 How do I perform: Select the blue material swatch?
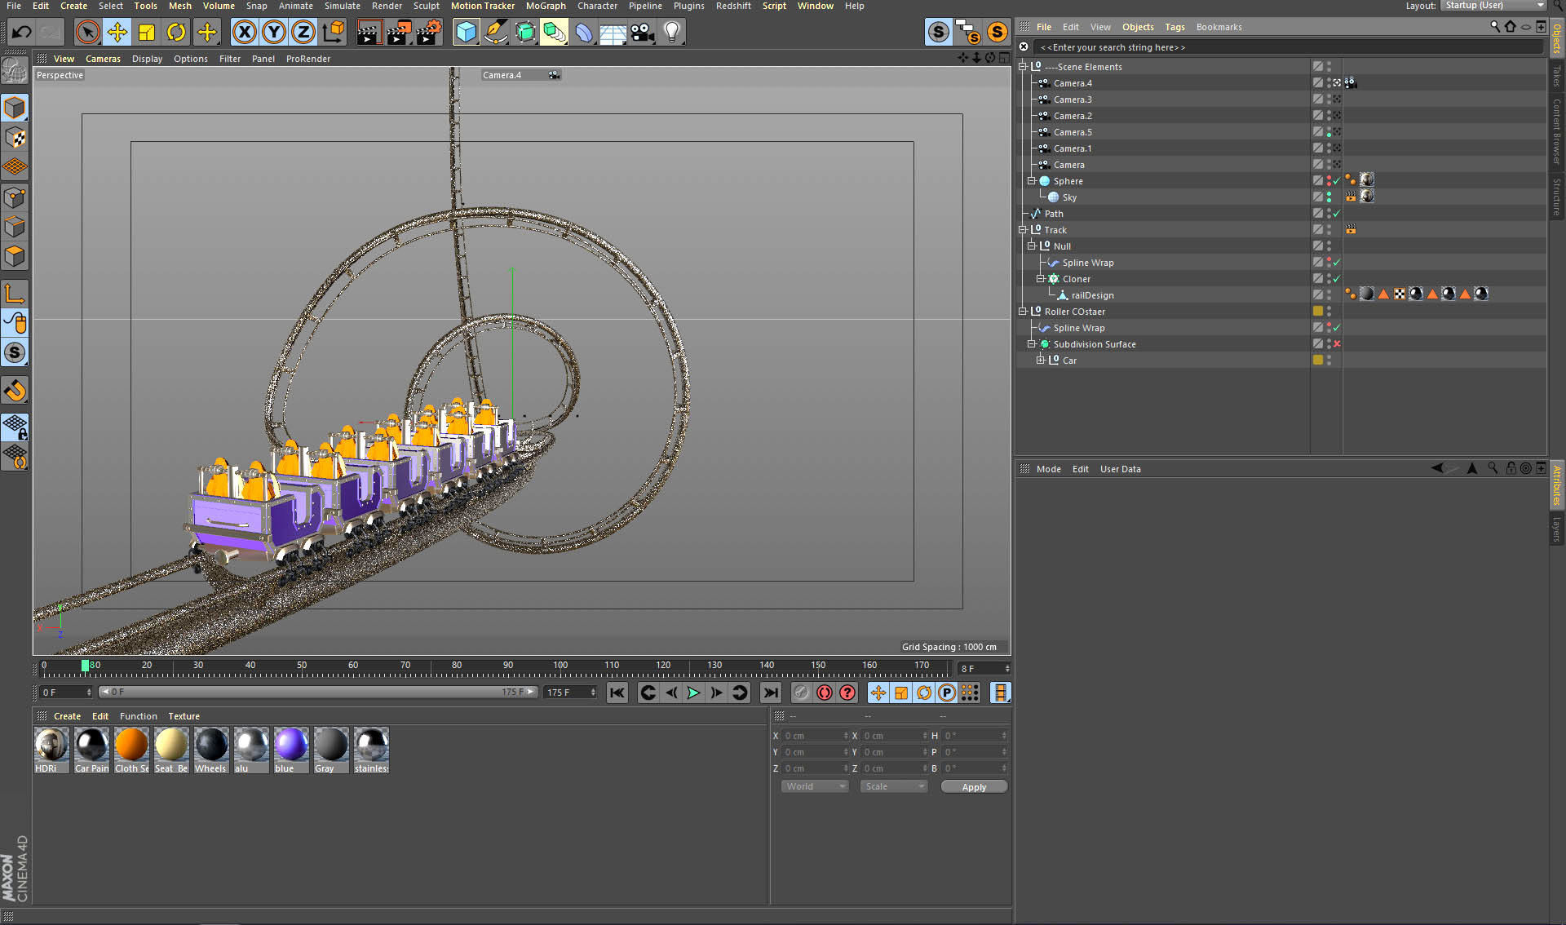[291, 750]
